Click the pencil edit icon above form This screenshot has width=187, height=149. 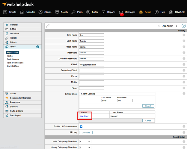48,26
